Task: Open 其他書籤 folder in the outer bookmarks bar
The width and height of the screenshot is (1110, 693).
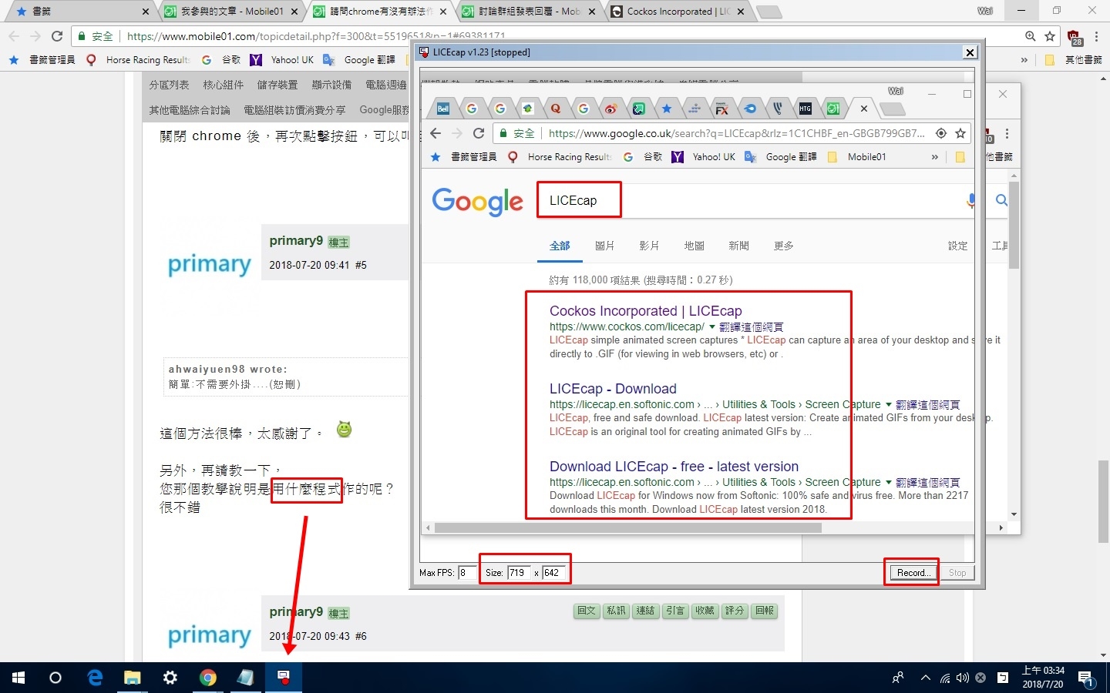Action: click(x=1074, y=59)
